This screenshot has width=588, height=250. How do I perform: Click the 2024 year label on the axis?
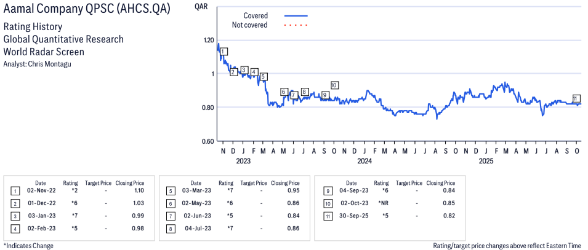click(364, 162)
